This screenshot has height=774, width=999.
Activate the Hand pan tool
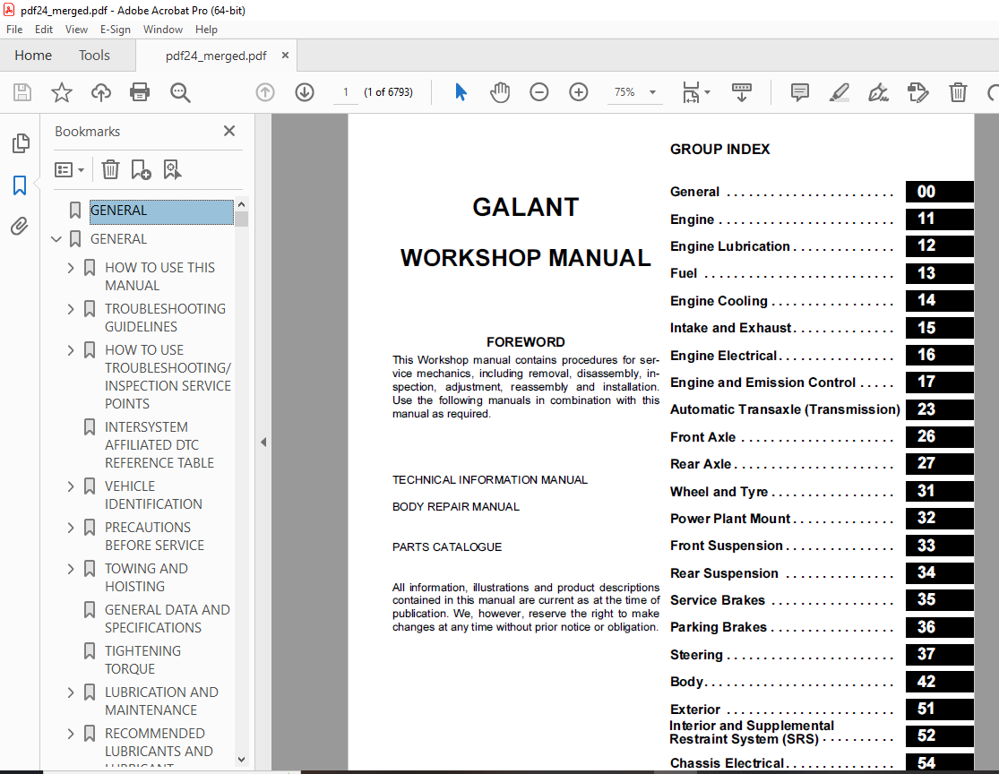(x=500, y=92)
